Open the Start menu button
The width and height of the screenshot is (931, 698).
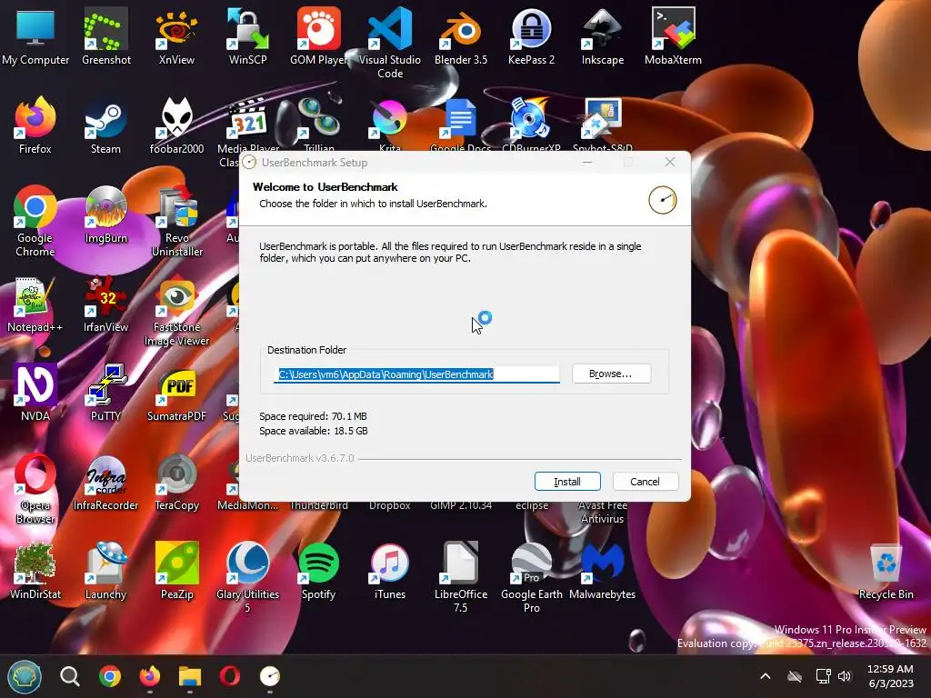(25, 676)
